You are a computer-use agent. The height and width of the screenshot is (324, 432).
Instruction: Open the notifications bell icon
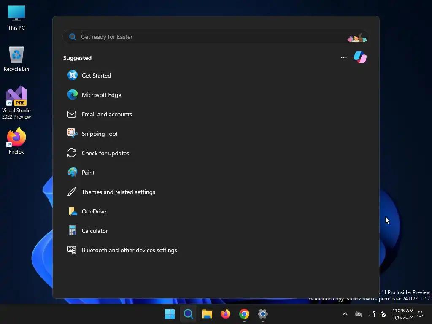point(421,314)
